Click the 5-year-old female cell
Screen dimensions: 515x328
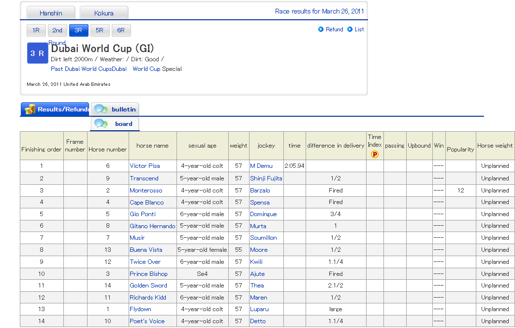[202, 250]
